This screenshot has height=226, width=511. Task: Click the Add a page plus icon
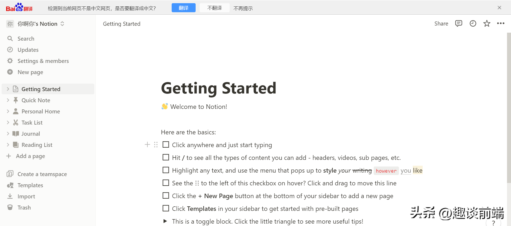(x=9, y=156)
